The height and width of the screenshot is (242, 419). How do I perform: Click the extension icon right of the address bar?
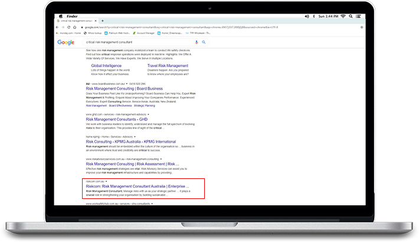click(362, 27)
